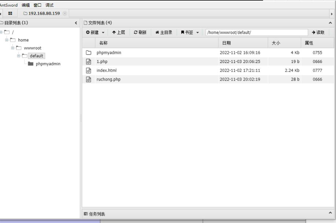
Task: Select the phpmyadmin name in file list
Action: [x=109, y=53]
